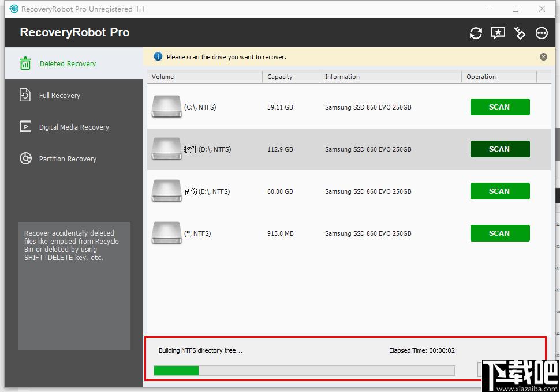Click Samsung SSD info in D:\ row

[x=368, y=149]
